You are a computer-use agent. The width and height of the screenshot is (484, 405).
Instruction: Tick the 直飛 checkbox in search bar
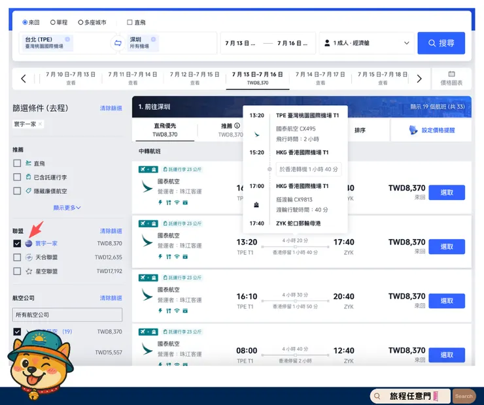tap(130, 22)
